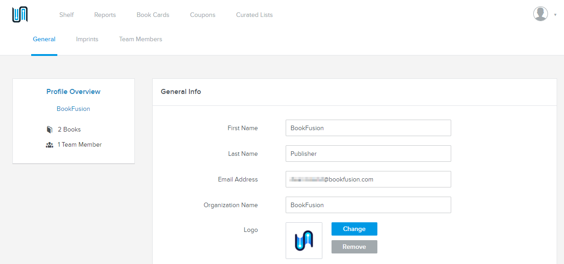This screenshot has width=564, height=264.
Task: Click the Change logo button
Action: tap(354, 229)
